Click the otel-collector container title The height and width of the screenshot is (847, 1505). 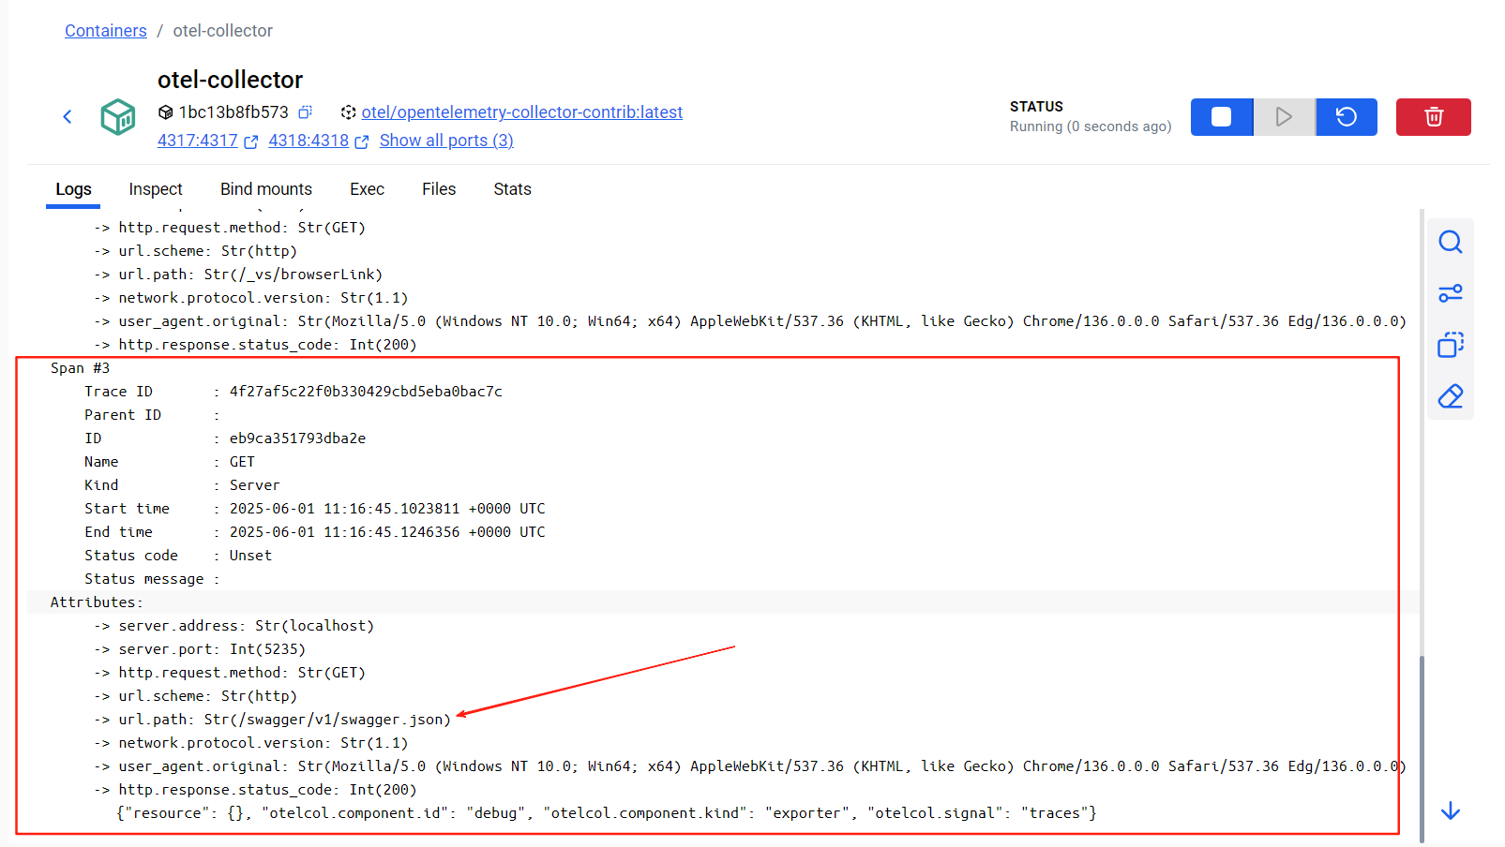point(230,80)
